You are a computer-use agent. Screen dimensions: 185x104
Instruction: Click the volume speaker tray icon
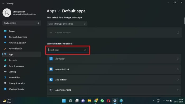coord(167,101)
